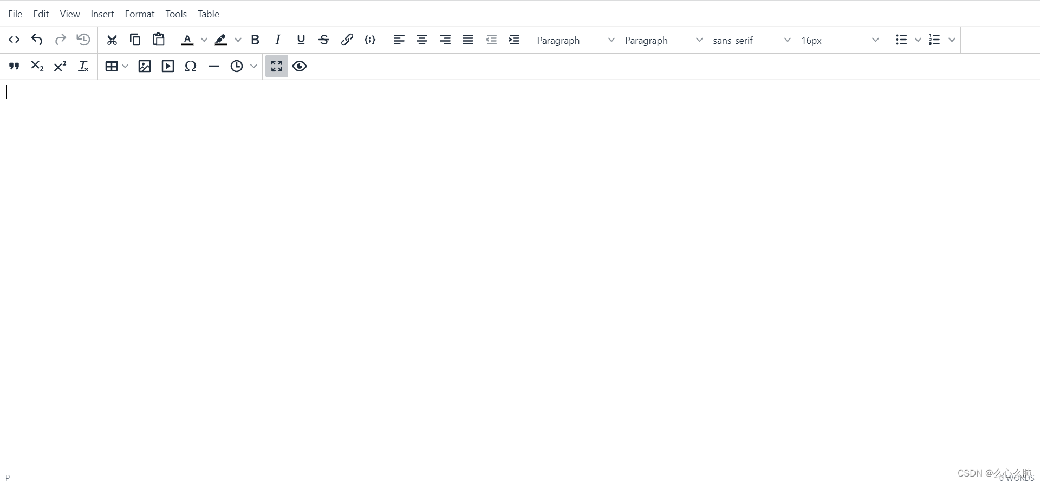
Task: Insert a numbered list
Action: [x=935, y=40]
